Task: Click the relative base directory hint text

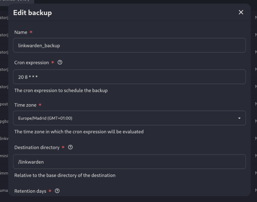Action: tap(65, 175)
